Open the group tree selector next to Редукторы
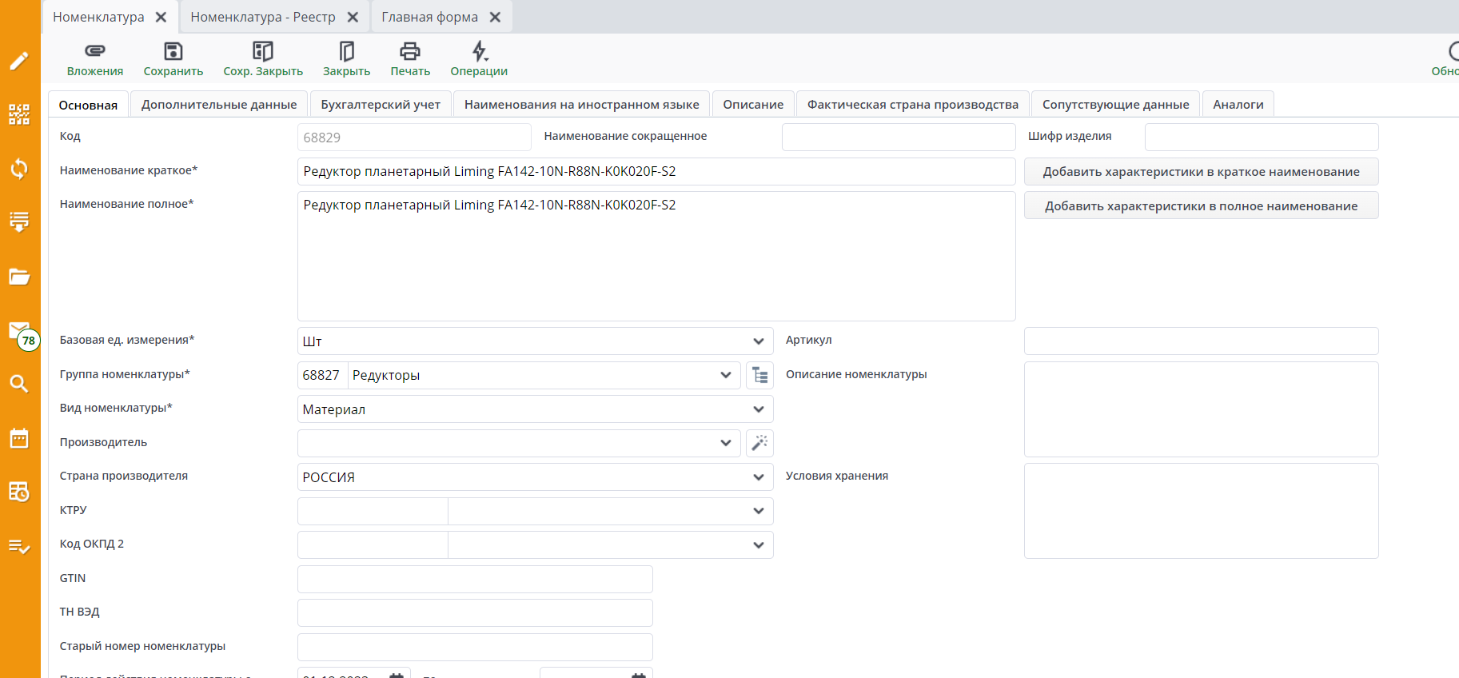Screen dimensions: 1459x678 (759, 375)
